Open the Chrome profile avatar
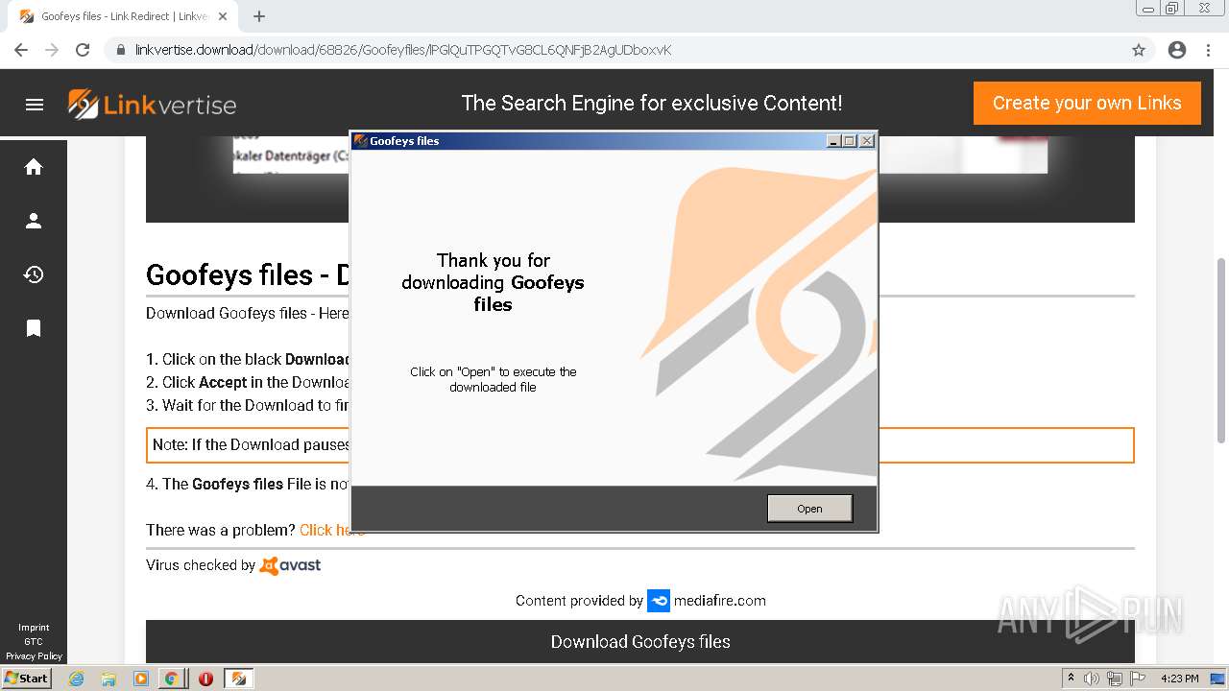Image resolution: width=1229 pixels, height=691 pixels. tap(1177, 50)
